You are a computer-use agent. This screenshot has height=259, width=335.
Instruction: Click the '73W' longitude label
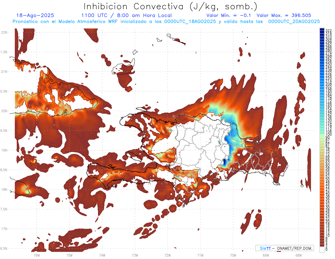point(135,255)
